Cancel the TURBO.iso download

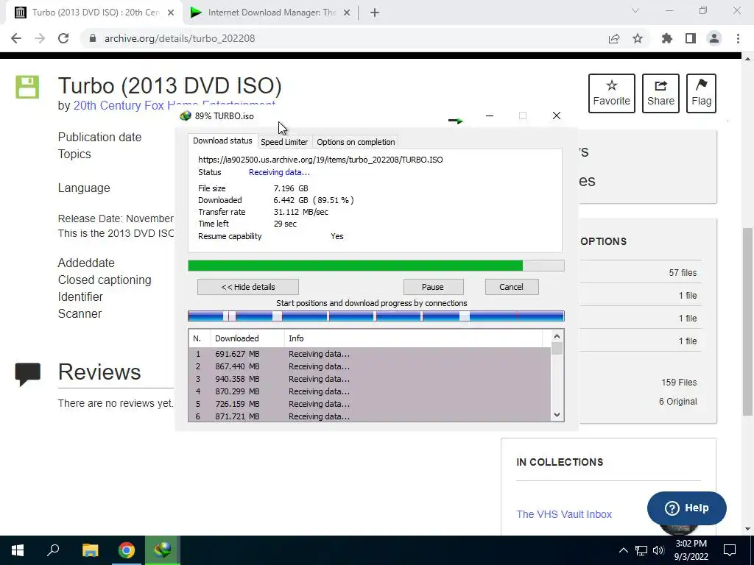(x=512, y=287)
